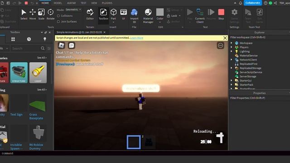Click the Toolbox search magnifier
290x163 pixels.
point(43,48)
